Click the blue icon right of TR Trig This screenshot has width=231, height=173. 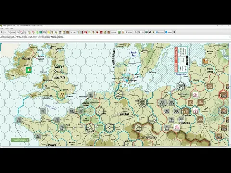(78, 32)
